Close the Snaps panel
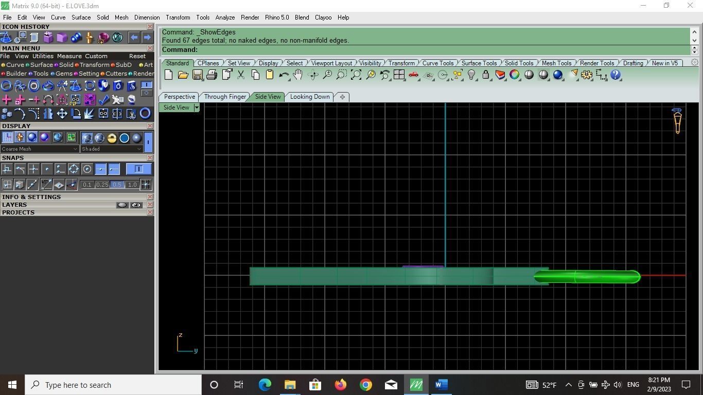This screenshot has height=395, width=703. 150,158
